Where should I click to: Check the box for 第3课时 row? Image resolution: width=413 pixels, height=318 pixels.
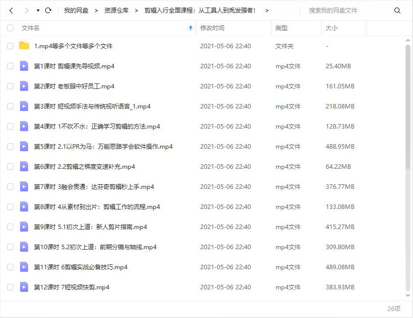click(x=10, y=107)
